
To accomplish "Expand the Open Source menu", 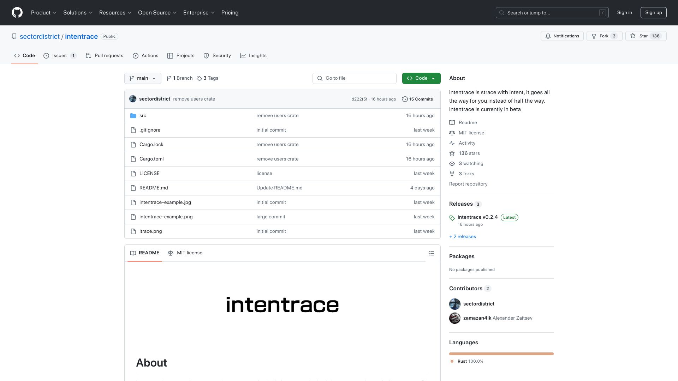I will 157,13.
